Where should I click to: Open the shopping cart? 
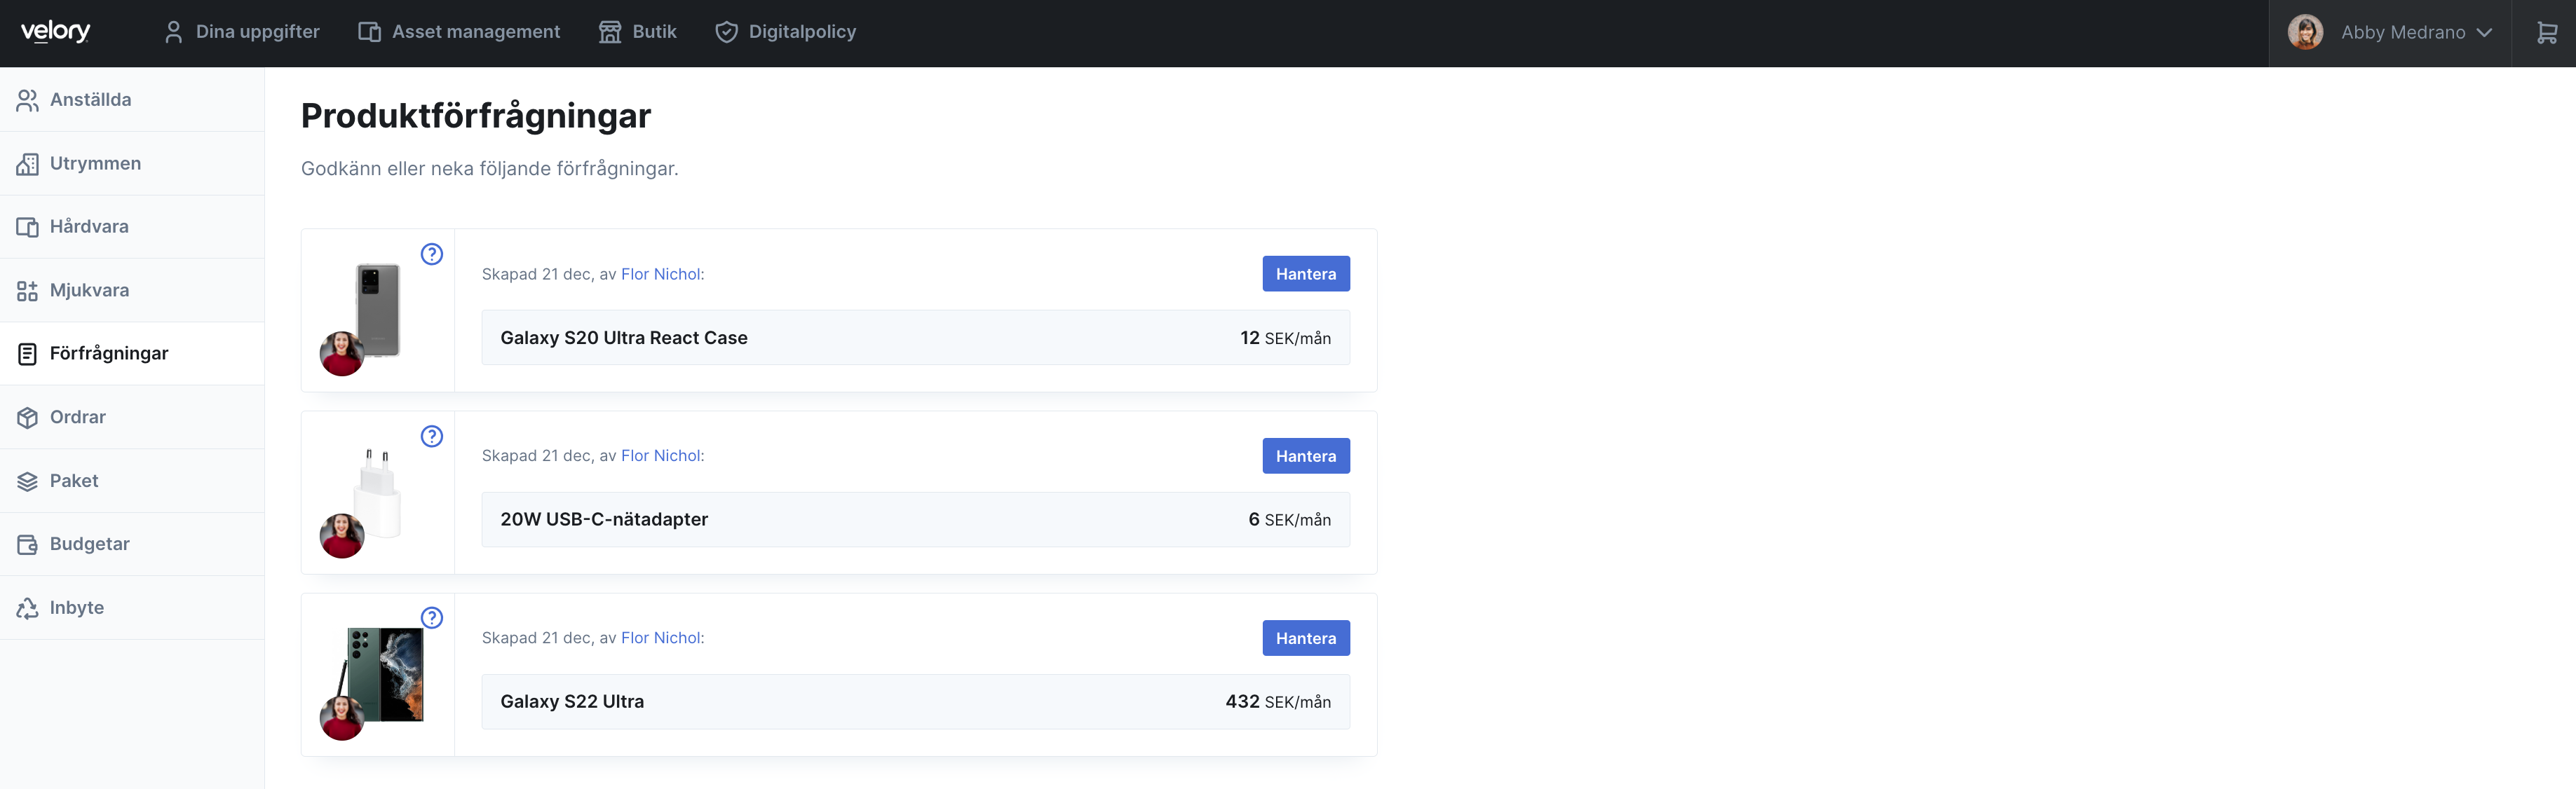click(2546, 33)
